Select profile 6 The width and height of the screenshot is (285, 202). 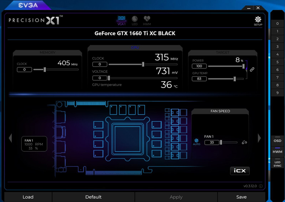(x=278, y=69)
